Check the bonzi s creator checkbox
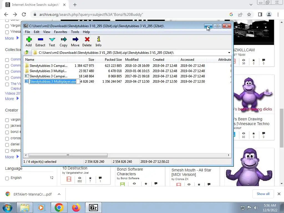The width and height of the screenshot is (284, 213). 7,132
